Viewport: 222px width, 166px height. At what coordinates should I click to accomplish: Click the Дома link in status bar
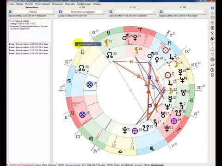(38, 165)
